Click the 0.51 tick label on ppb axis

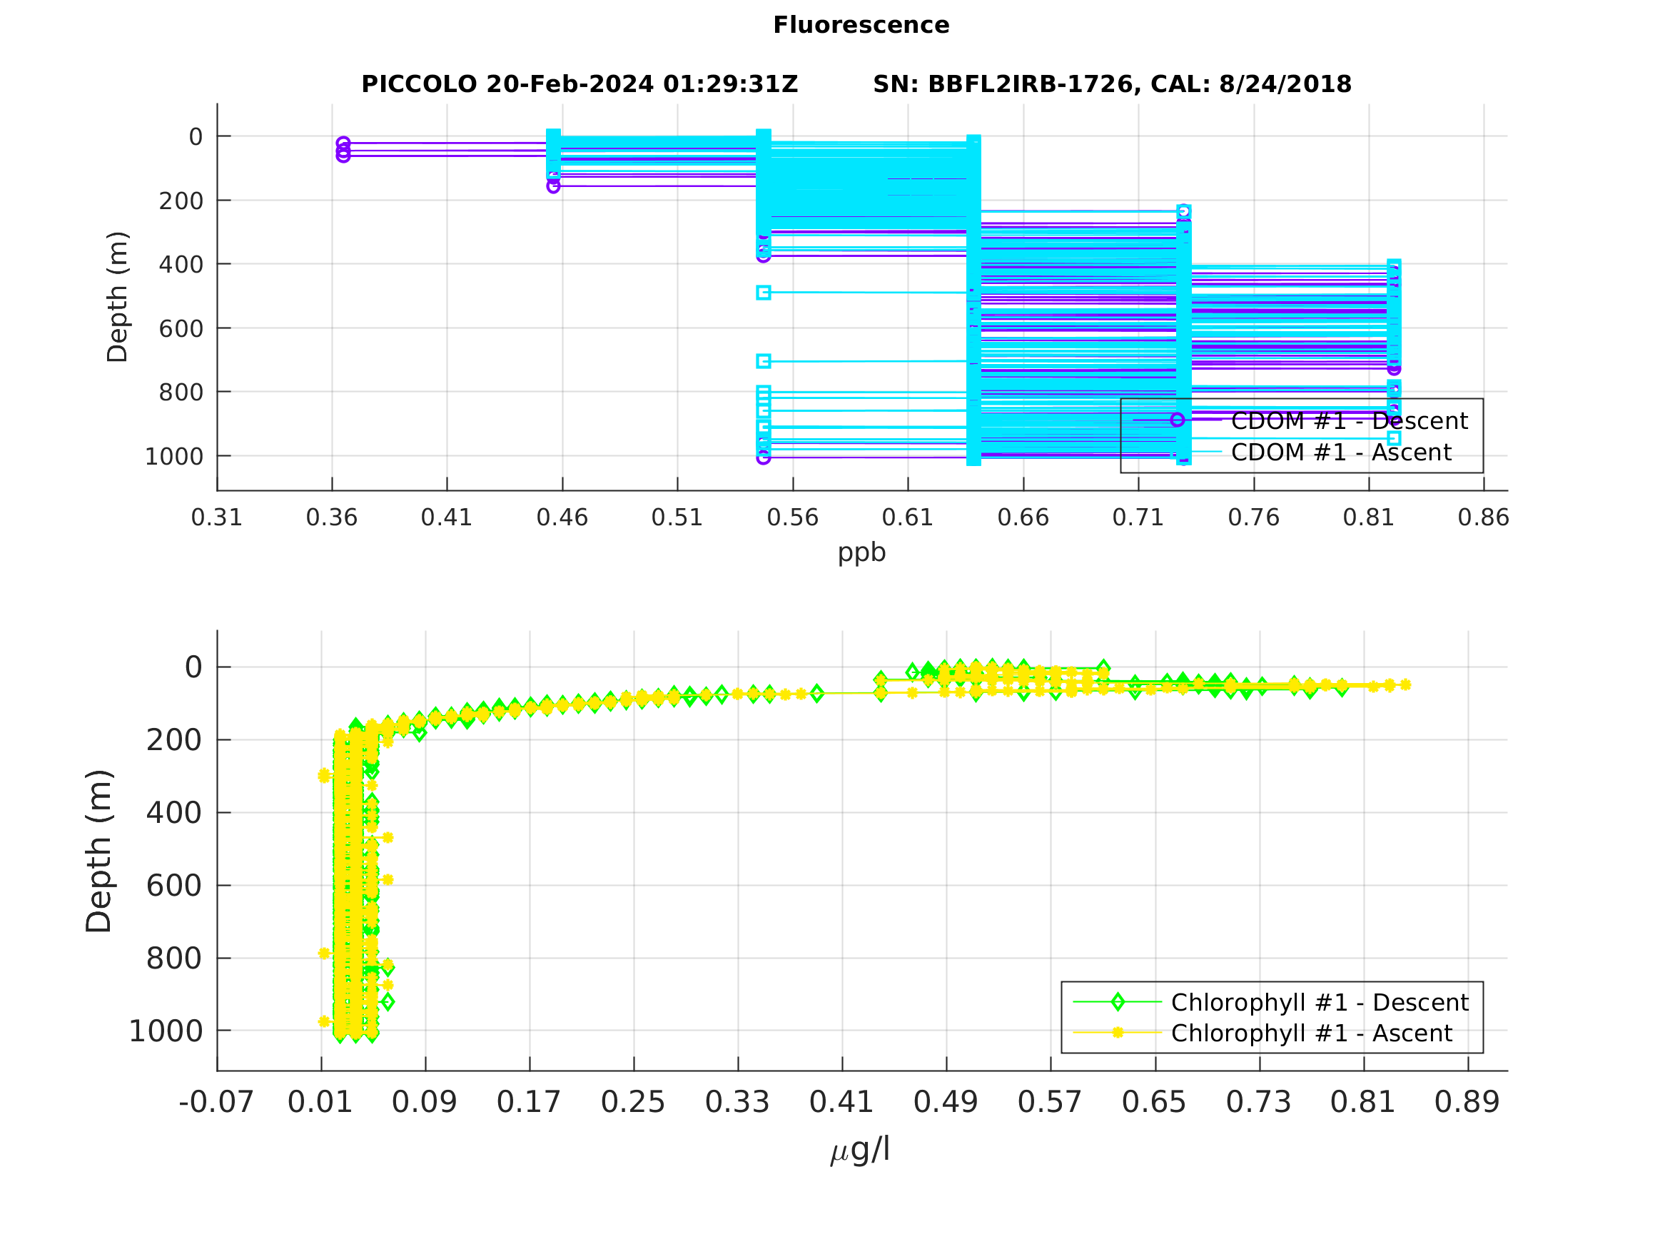[677, 517]
